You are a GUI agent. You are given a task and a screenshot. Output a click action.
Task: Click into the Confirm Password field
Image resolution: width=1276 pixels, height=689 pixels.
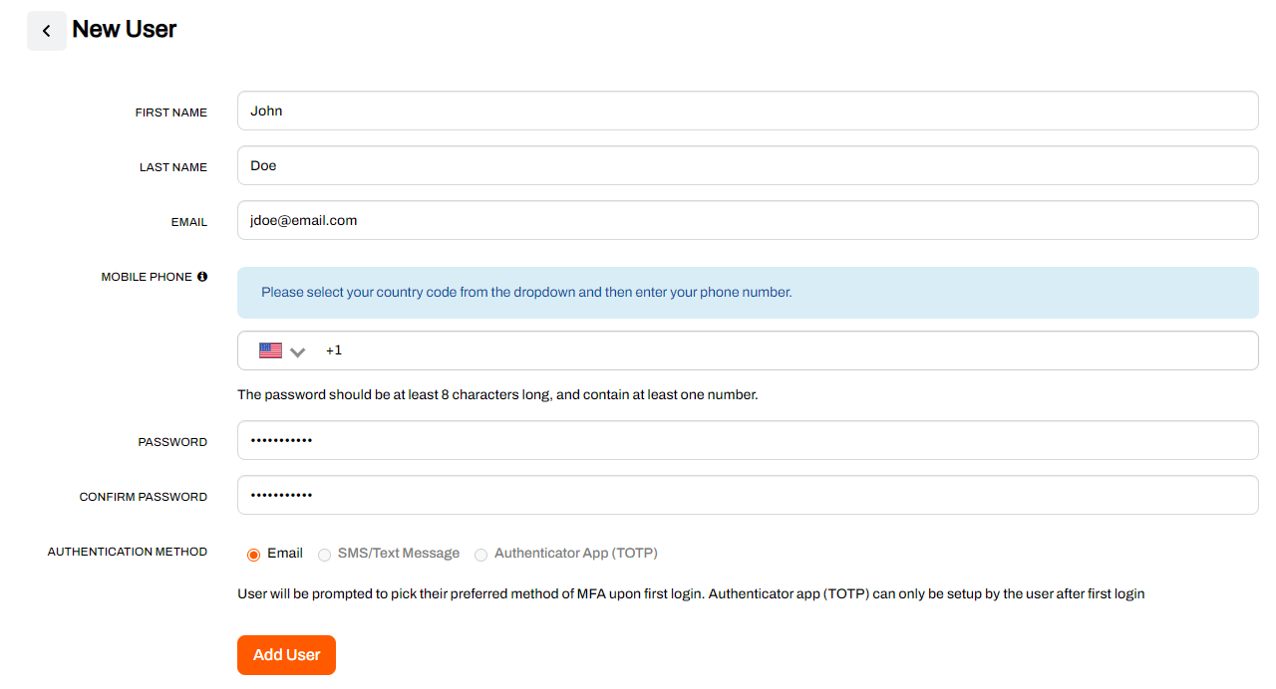(748, 495)
